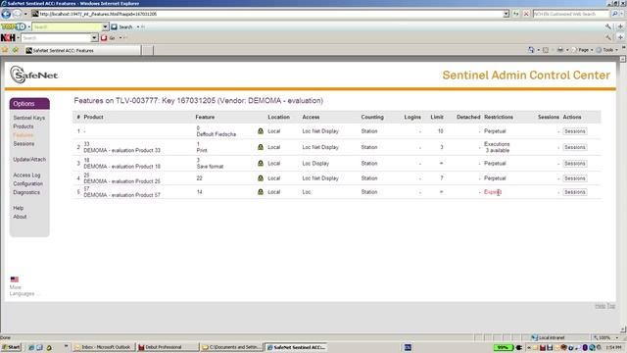Click the NCH toolbar Go button
Image resolution: width=627 pixels, height=353 pixels.
tap(109, 38)
